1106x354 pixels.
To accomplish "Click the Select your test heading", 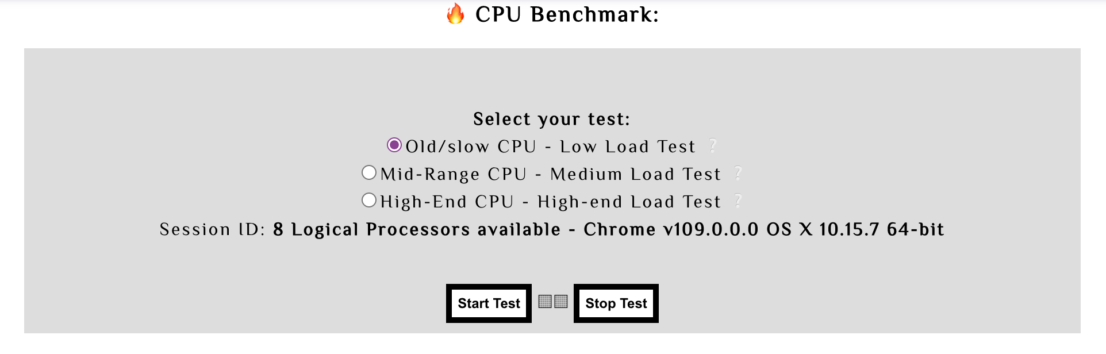I will click(551, 120).
